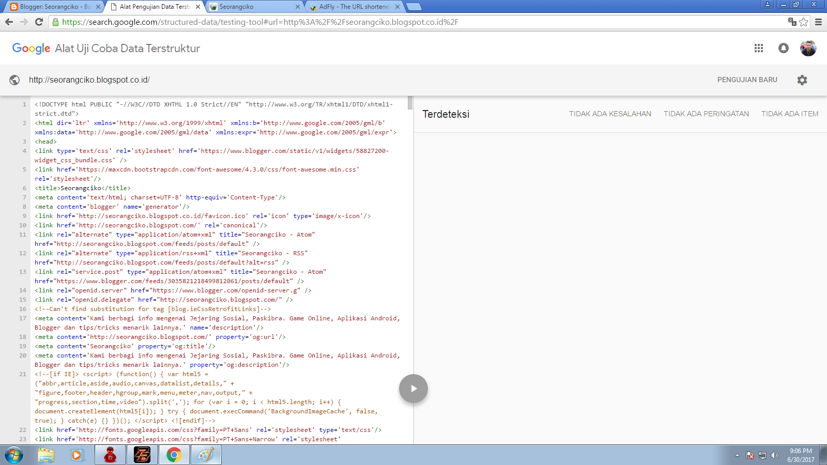Open the testing tool settings gear
827x465 pixels.
(802, 80)
